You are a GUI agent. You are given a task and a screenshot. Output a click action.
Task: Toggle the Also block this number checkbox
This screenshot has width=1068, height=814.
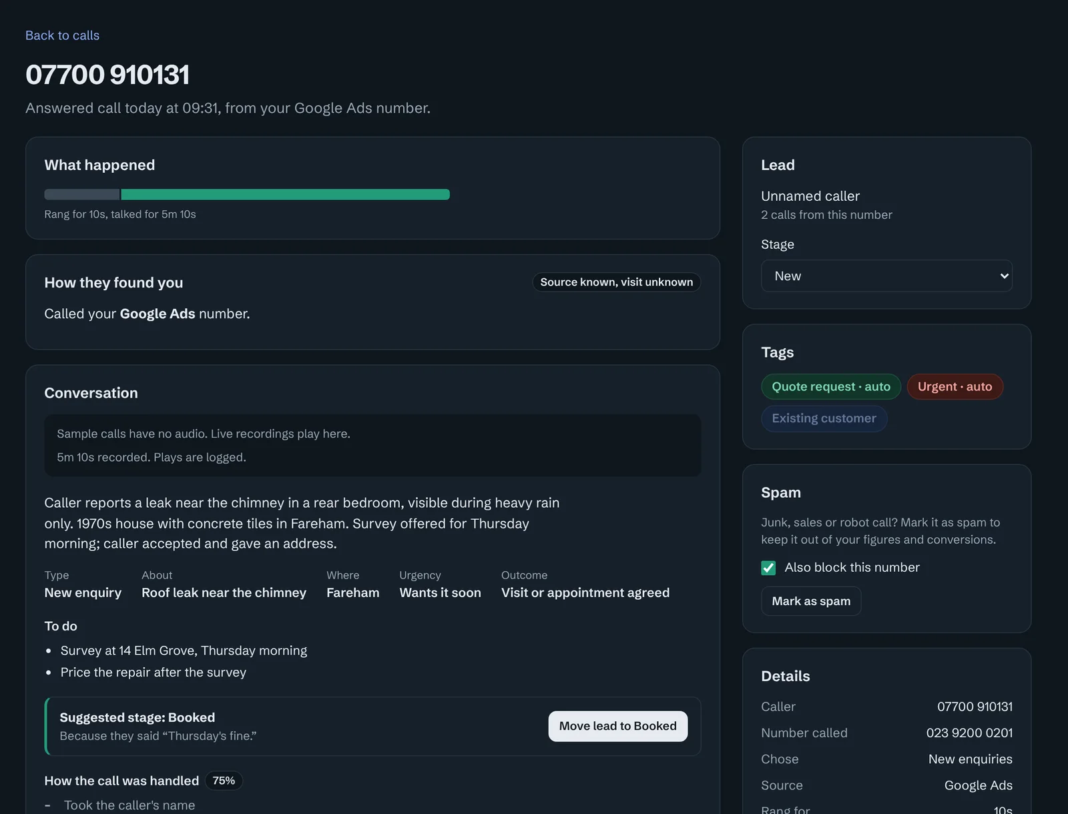pos(768,568)
